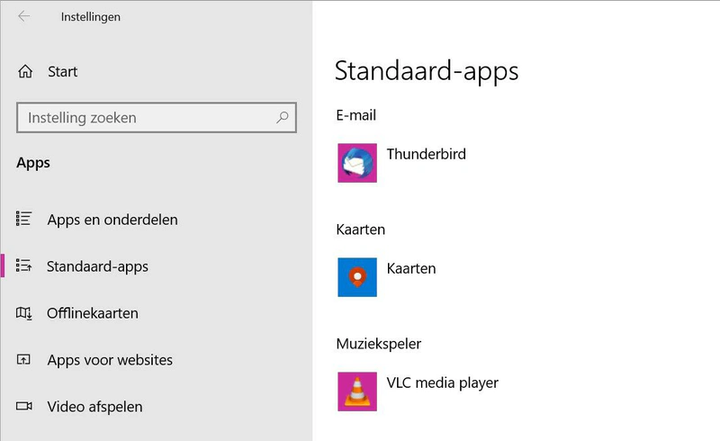Change default e-mail app Thunderbird
Screen dimensions: 720x441
[x=426, y=155]
